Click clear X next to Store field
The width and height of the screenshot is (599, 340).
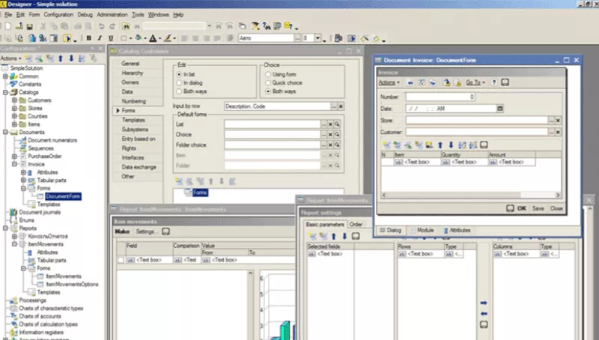click(x=558, y=121)
